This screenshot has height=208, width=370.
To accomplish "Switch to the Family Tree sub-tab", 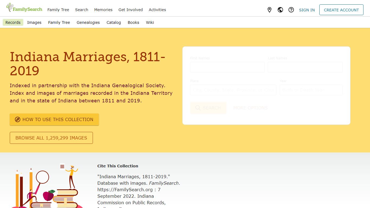I will [59, 22].
